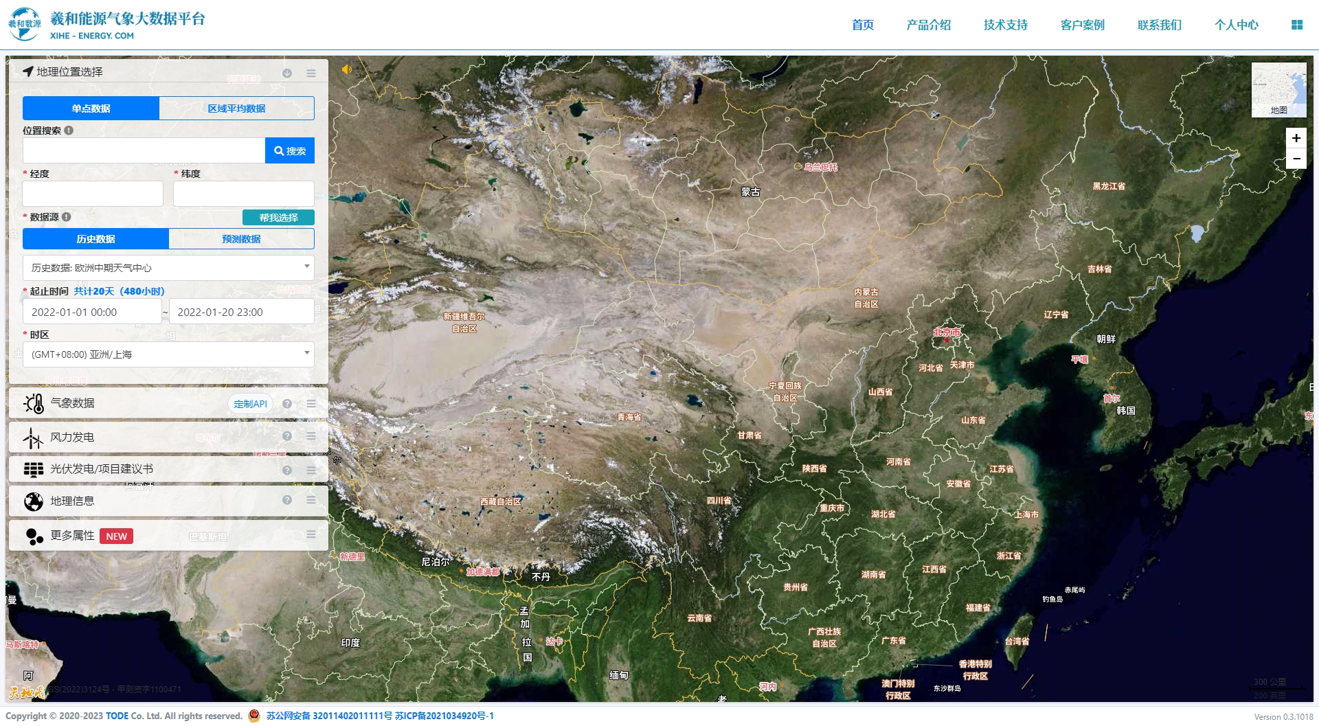The image size is (1319, 726).
Task: Click the 光伏发电/项目建议书 panel title
Action: click(x=102, y=469)
